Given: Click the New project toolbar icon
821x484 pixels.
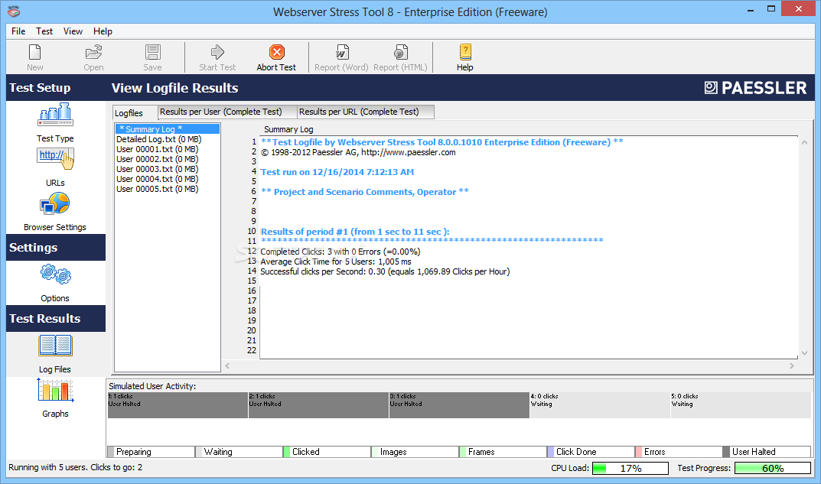Looking at the screenshot, I should coord(35,52).
